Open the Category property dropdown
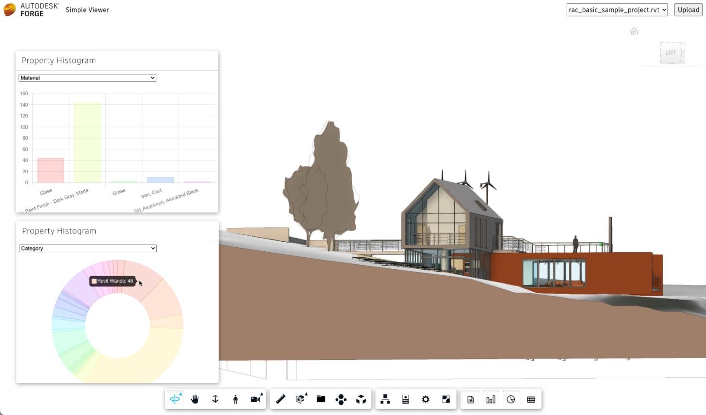 [87, 248]
